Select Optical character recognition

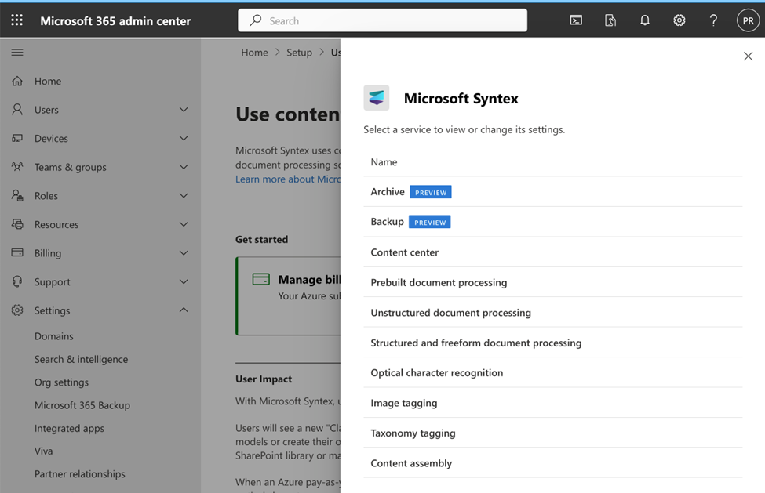[x=553, y=372]
